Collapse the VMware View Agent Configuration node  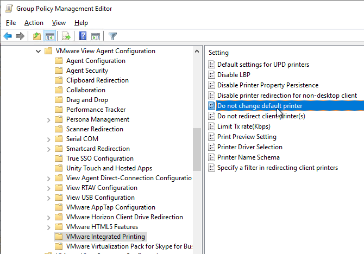pyautogui.click(x=39, y=51)
